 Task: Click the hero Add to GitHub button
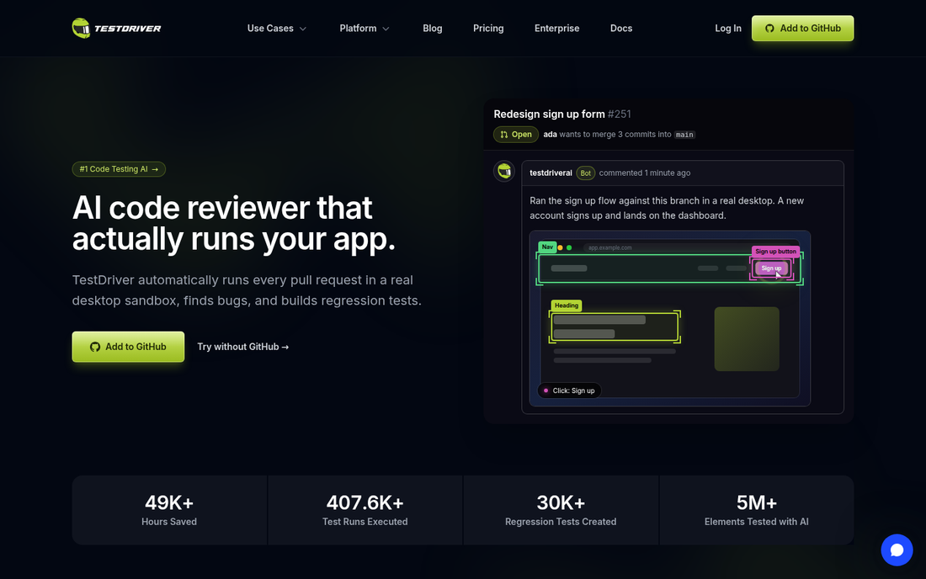click(x=128, y=347)
